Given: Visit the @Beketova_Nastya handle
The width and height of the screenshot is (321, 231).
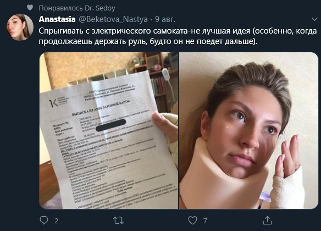Looking at the screenshot, I should point(113,19).
